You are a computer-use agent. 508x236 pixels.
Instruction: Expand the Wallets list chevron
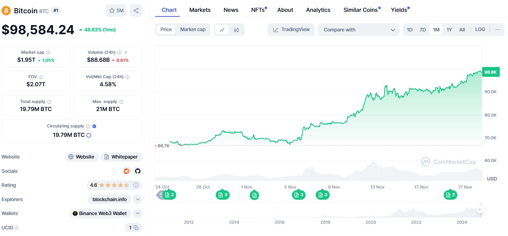point(138,213)
